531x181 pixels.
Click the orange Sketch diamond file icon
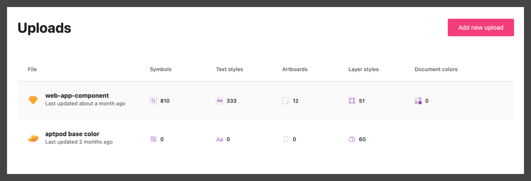(x=33, y=100)
